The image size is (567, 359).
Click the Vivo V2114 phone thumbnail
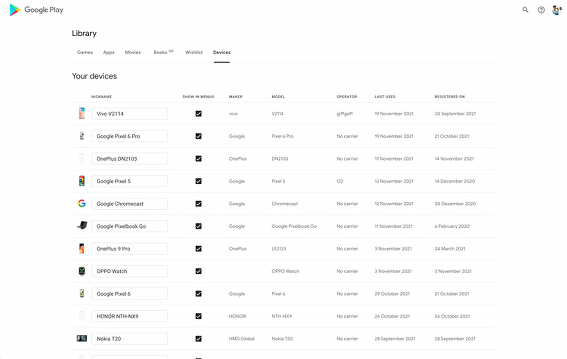[82, 114]
